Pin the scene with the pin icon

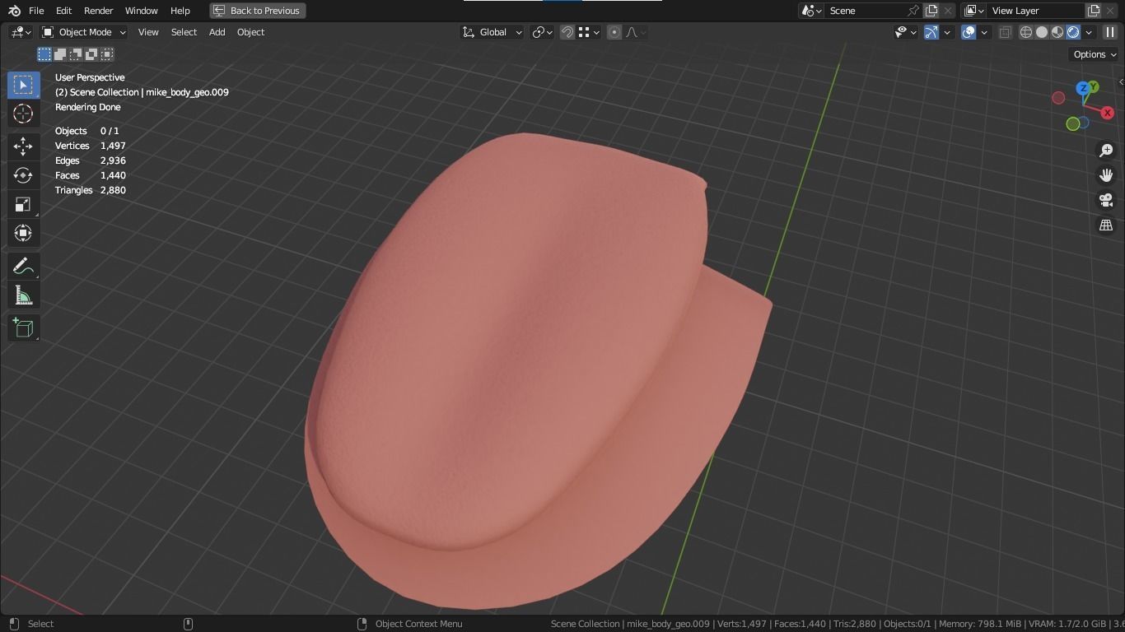coord(913,11)
